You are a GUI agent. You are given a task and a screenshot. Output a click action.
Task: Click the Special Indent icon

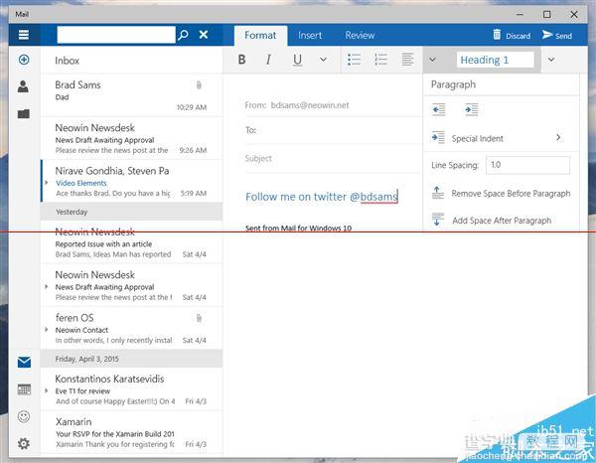point(438,137)
